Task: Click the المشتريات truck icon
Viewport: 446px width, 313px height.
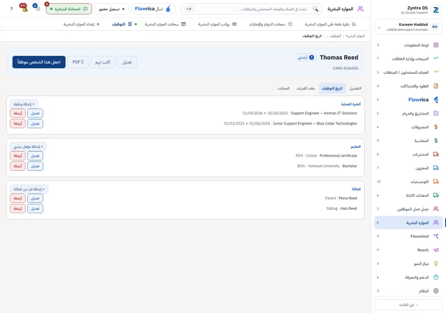Action: [x=436, y=154]
